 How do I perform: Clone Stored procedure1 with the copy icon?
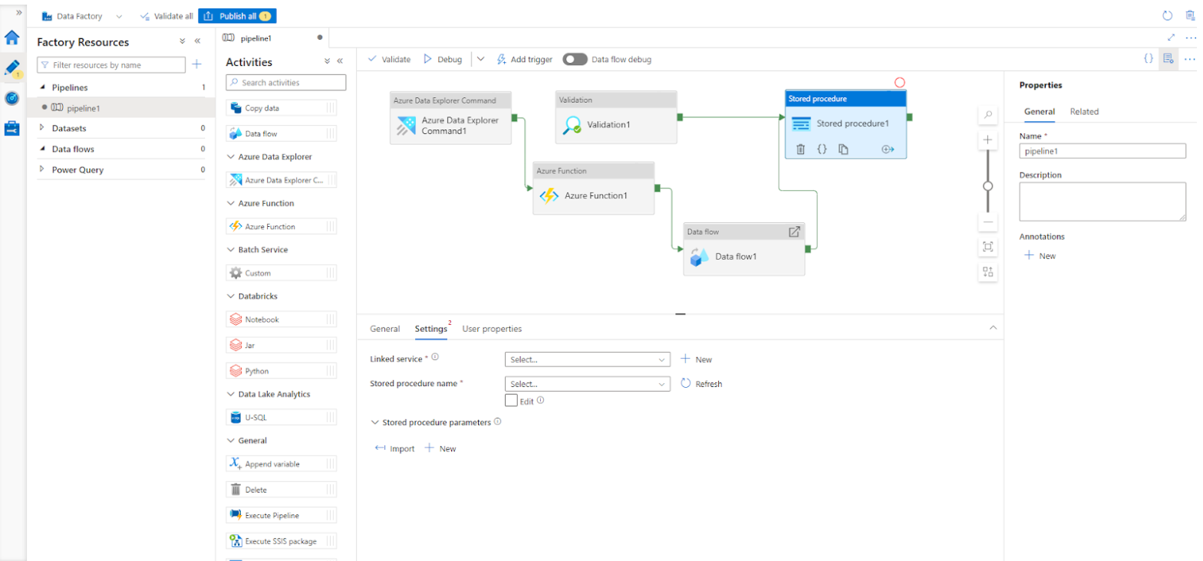click(843, 149)
